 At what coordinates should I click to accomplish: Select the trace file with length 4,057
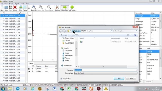pos(13,27)
